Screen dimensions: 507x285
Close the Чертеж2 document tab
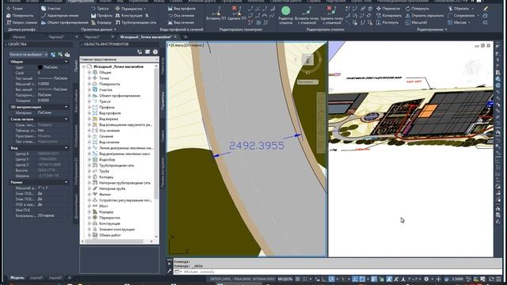(77, 37)
